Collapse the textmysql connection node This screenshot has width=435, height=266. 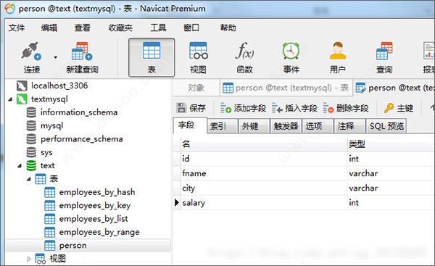pyautogui.click(x=10, y=99)
